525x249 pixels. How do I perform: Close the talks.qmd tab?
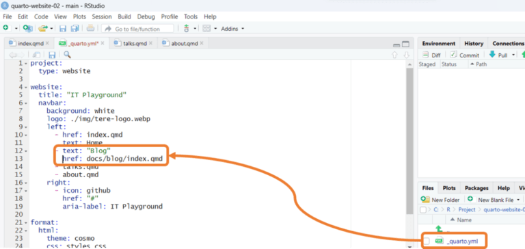(x=150, y=43)
